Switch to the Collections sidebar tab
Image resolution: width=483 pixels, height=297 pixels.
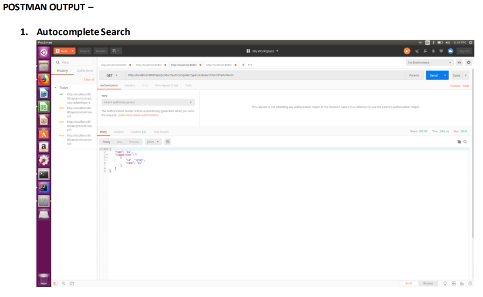[85, 71]
